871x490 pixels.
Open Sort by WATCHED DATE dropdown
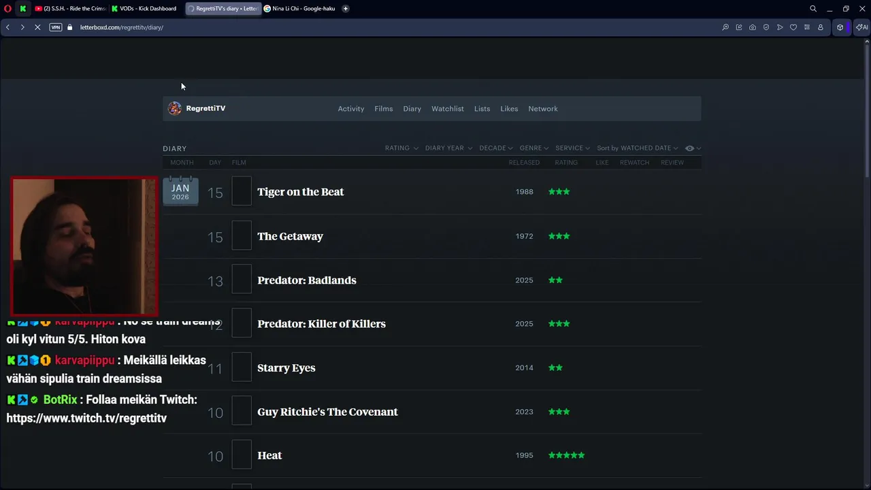point(638,148)
